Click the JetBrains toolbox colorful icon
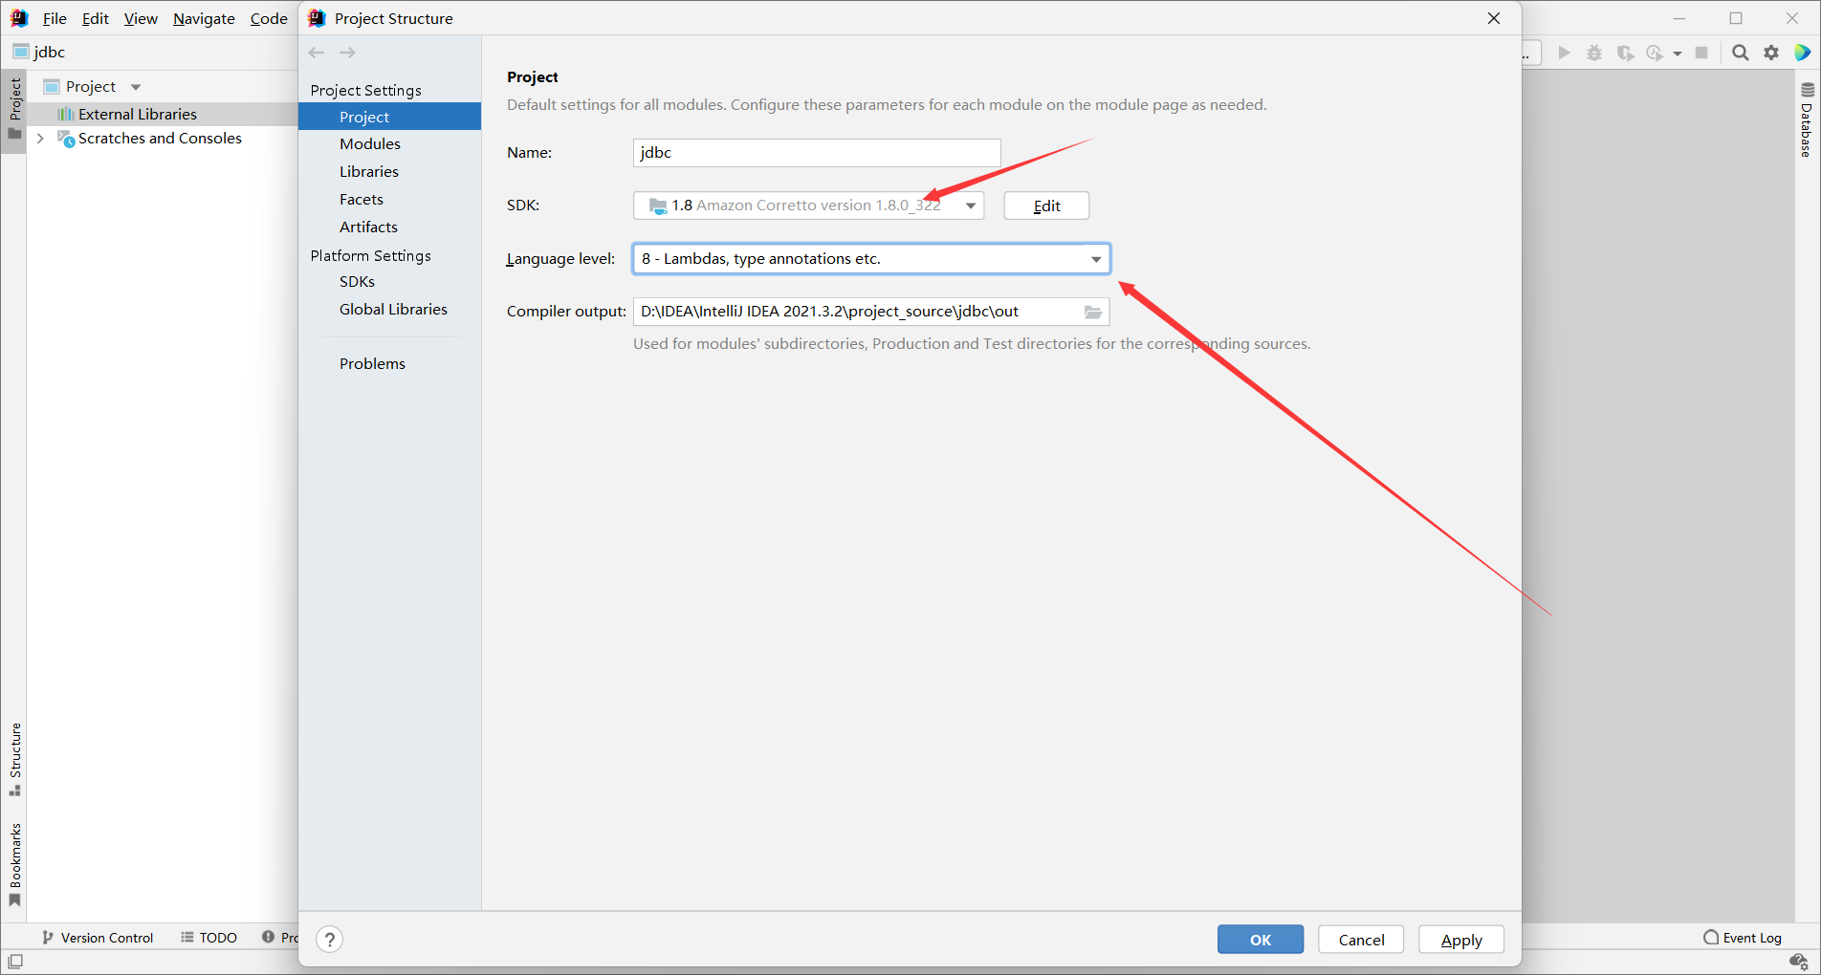Screen dimensions: 1821x975 coord(1802,53)
